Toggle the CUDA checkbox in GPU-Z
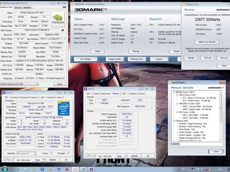The height and width of the screenshot is (172, 230). pyautogui.click(x=27, y=78)
